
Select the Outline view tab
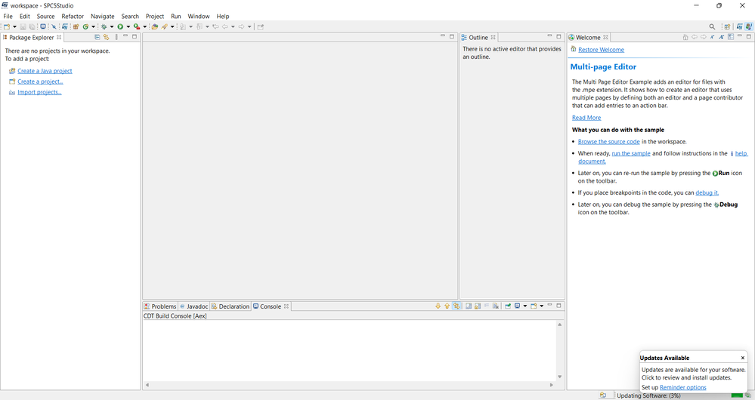[478, 38]
